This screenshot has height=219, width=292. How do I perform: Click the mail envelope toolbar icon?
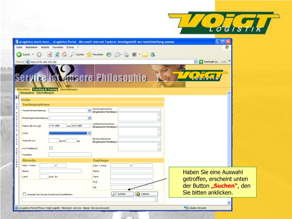(x=117, y=54)
